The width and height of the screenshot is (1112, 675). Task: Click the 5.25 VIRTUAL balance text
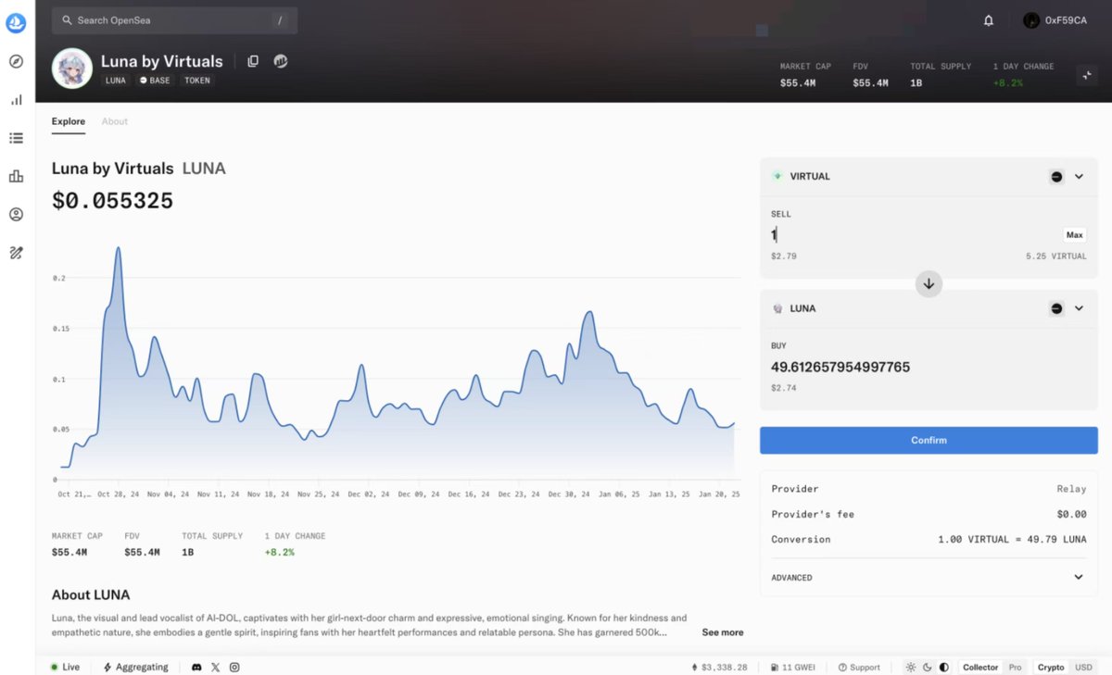(1056, 256)
